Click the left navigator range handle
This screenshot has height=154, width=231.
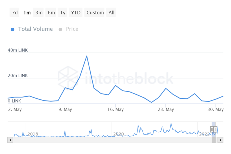212,129
